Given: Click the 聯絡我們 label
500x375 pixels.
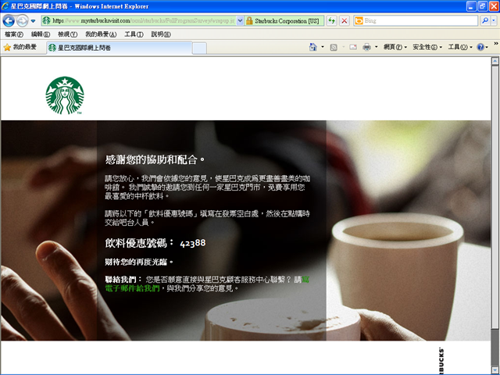Looking at the screenshot, I should point(123,280).
